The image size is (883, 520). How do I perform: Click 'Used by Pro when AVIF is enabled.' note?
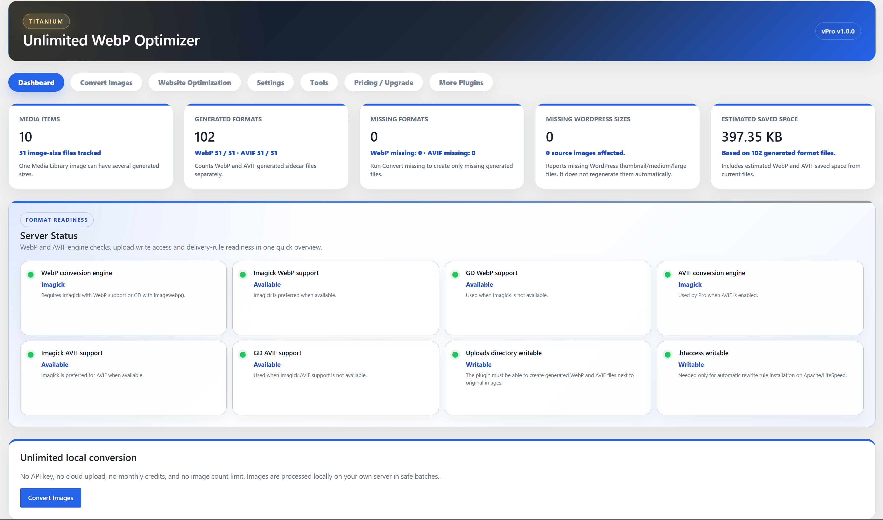pos(718,295)
